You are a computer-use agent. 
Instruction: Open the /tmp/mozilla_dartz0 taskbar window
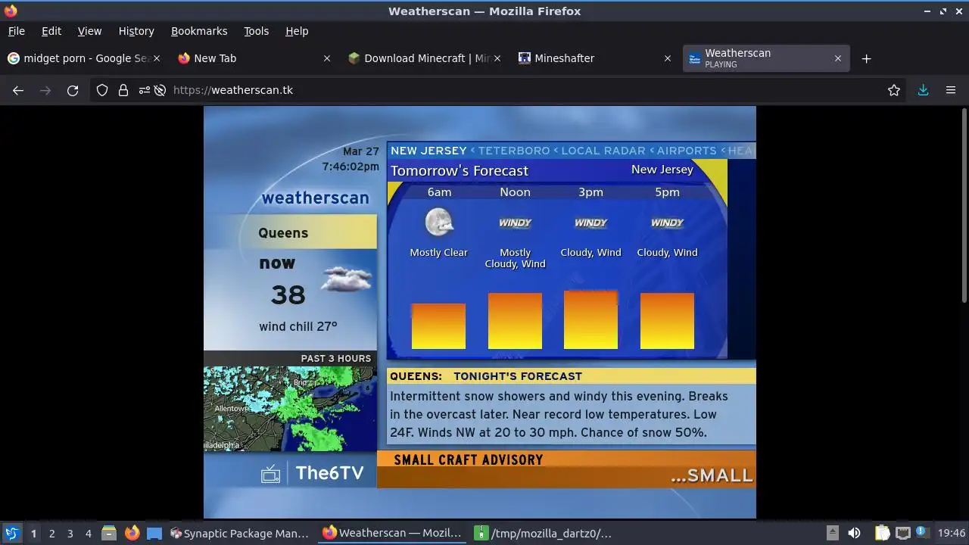[543, 533]
